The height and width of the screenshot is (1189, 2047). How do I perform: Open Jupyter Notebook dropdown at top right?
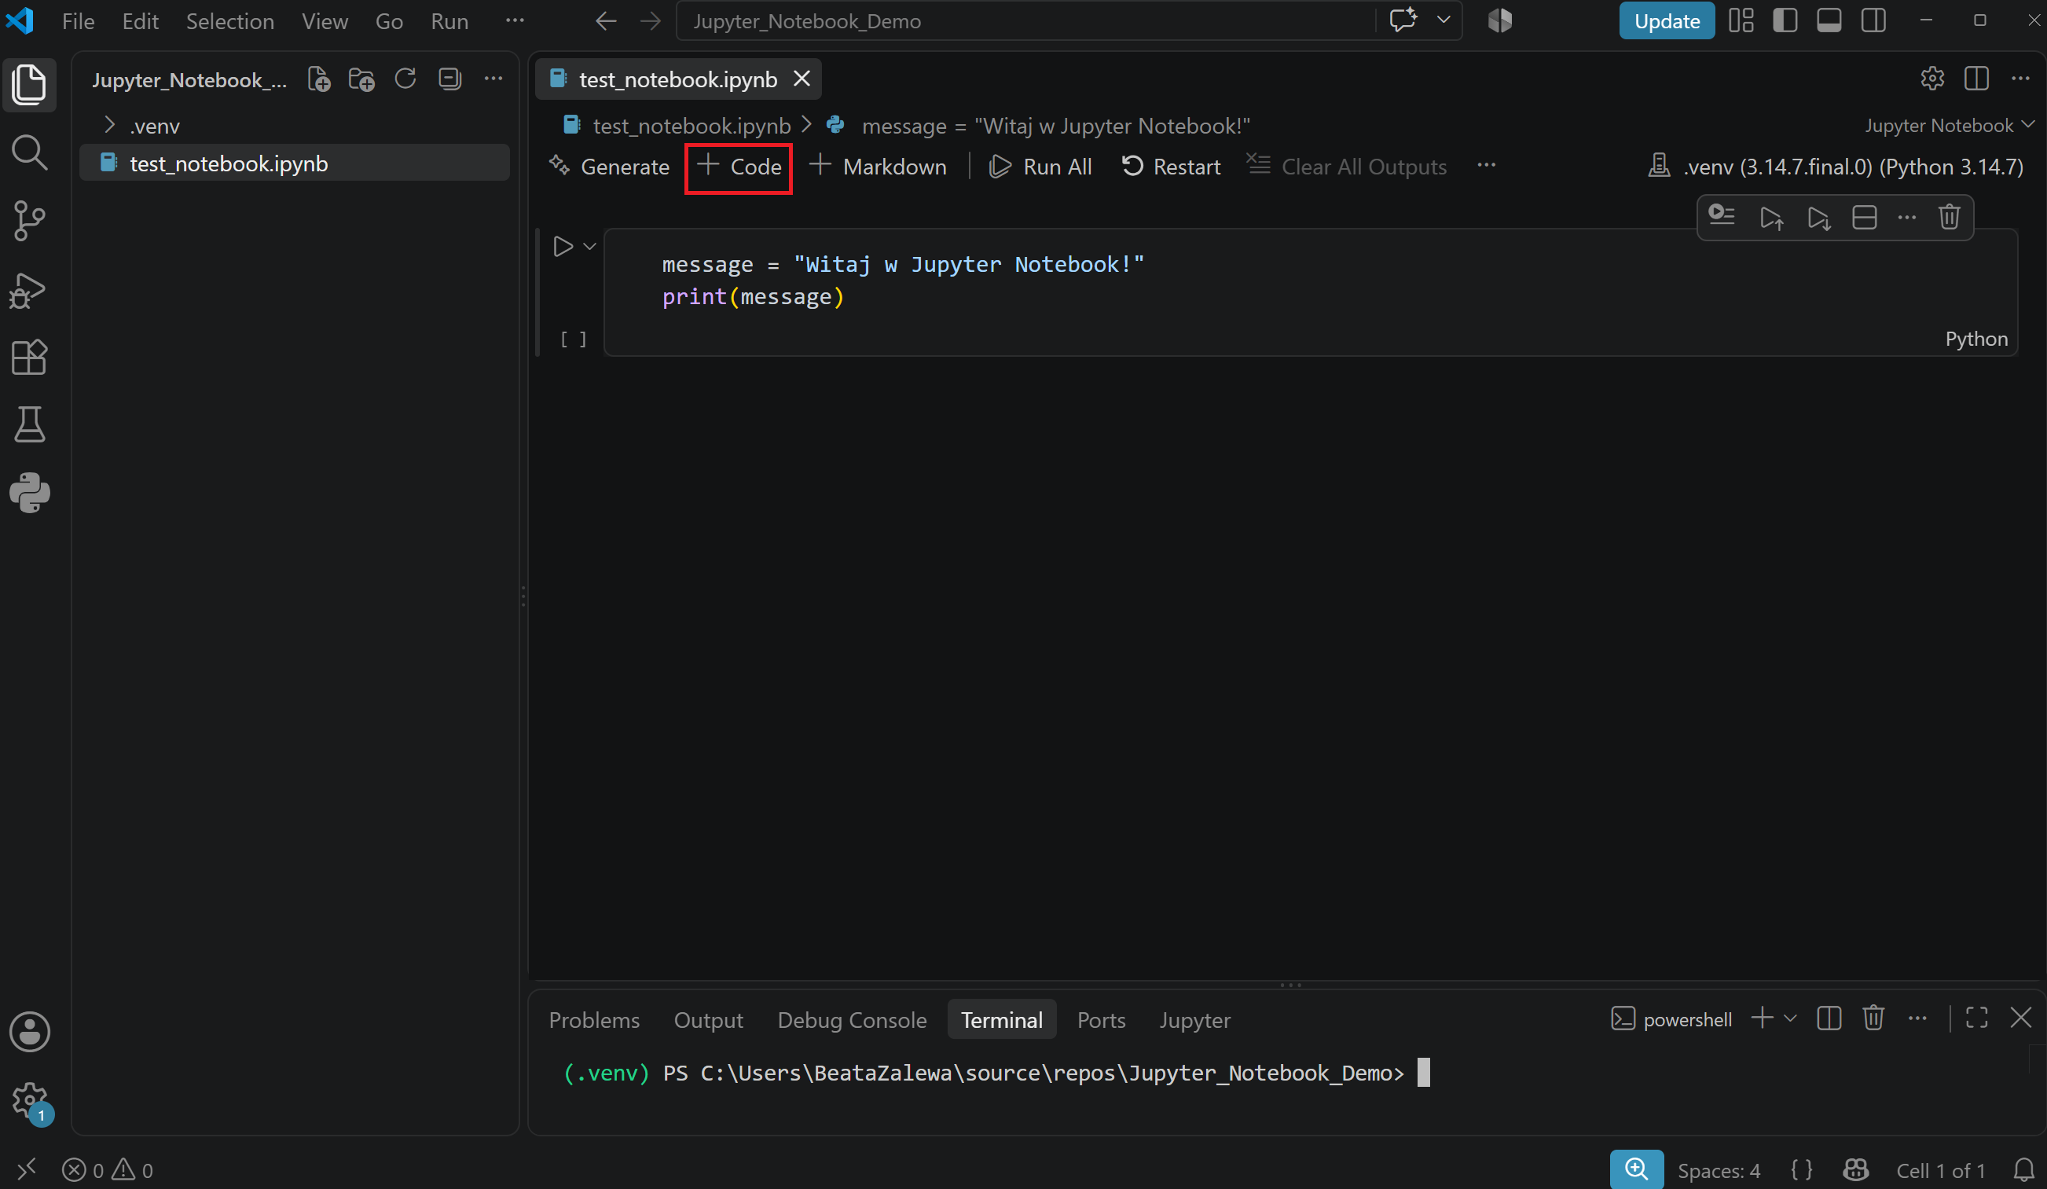coord(1950,125)
